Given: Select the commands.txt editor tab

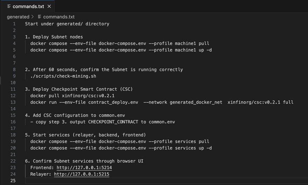Looking at the screenshot, I should 28,6.
